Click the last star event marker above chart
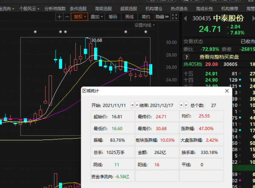This screenshot has height=188, width=255. pos(146,32)
